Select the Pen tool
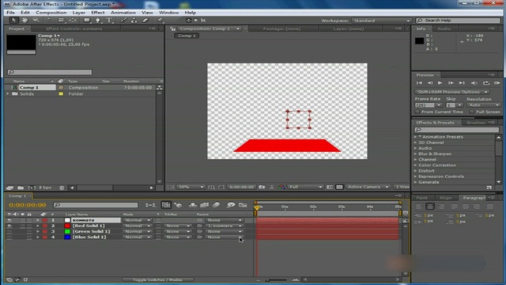The width and height of the screenshot is (506, 285). click(x=98, y=21)
